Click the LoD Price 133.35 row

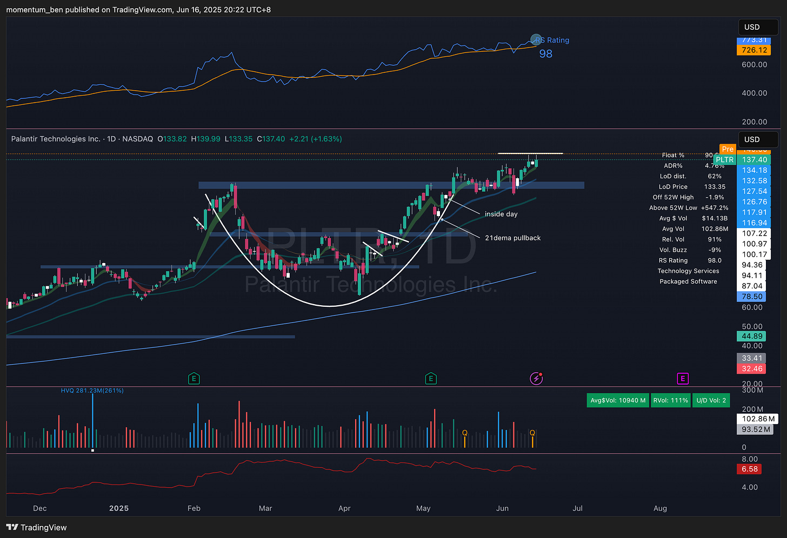click(x=692, y=187)
